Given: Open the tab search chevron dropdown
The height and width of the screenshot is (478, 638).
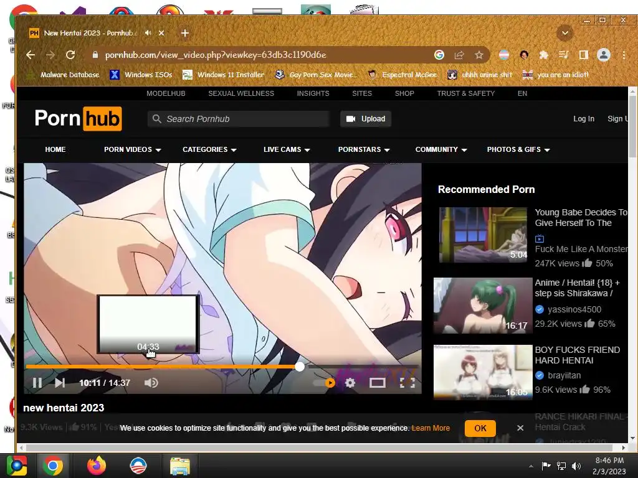Looking at the screenshot, I should click(x=564, y=33).
